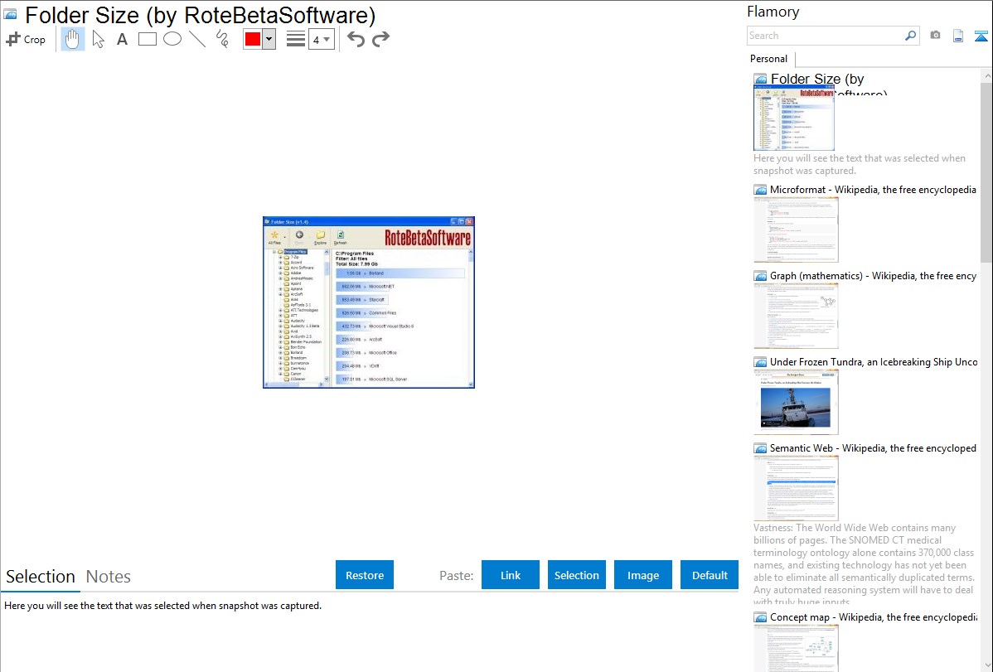Viewport: 993px width, 672px height.
Task: Click the Restore button
Action: coord(365,575)
